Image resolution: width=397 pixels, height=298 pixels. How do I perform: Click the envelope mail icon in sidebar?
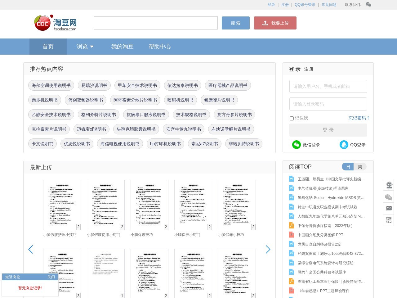[389, 208]
